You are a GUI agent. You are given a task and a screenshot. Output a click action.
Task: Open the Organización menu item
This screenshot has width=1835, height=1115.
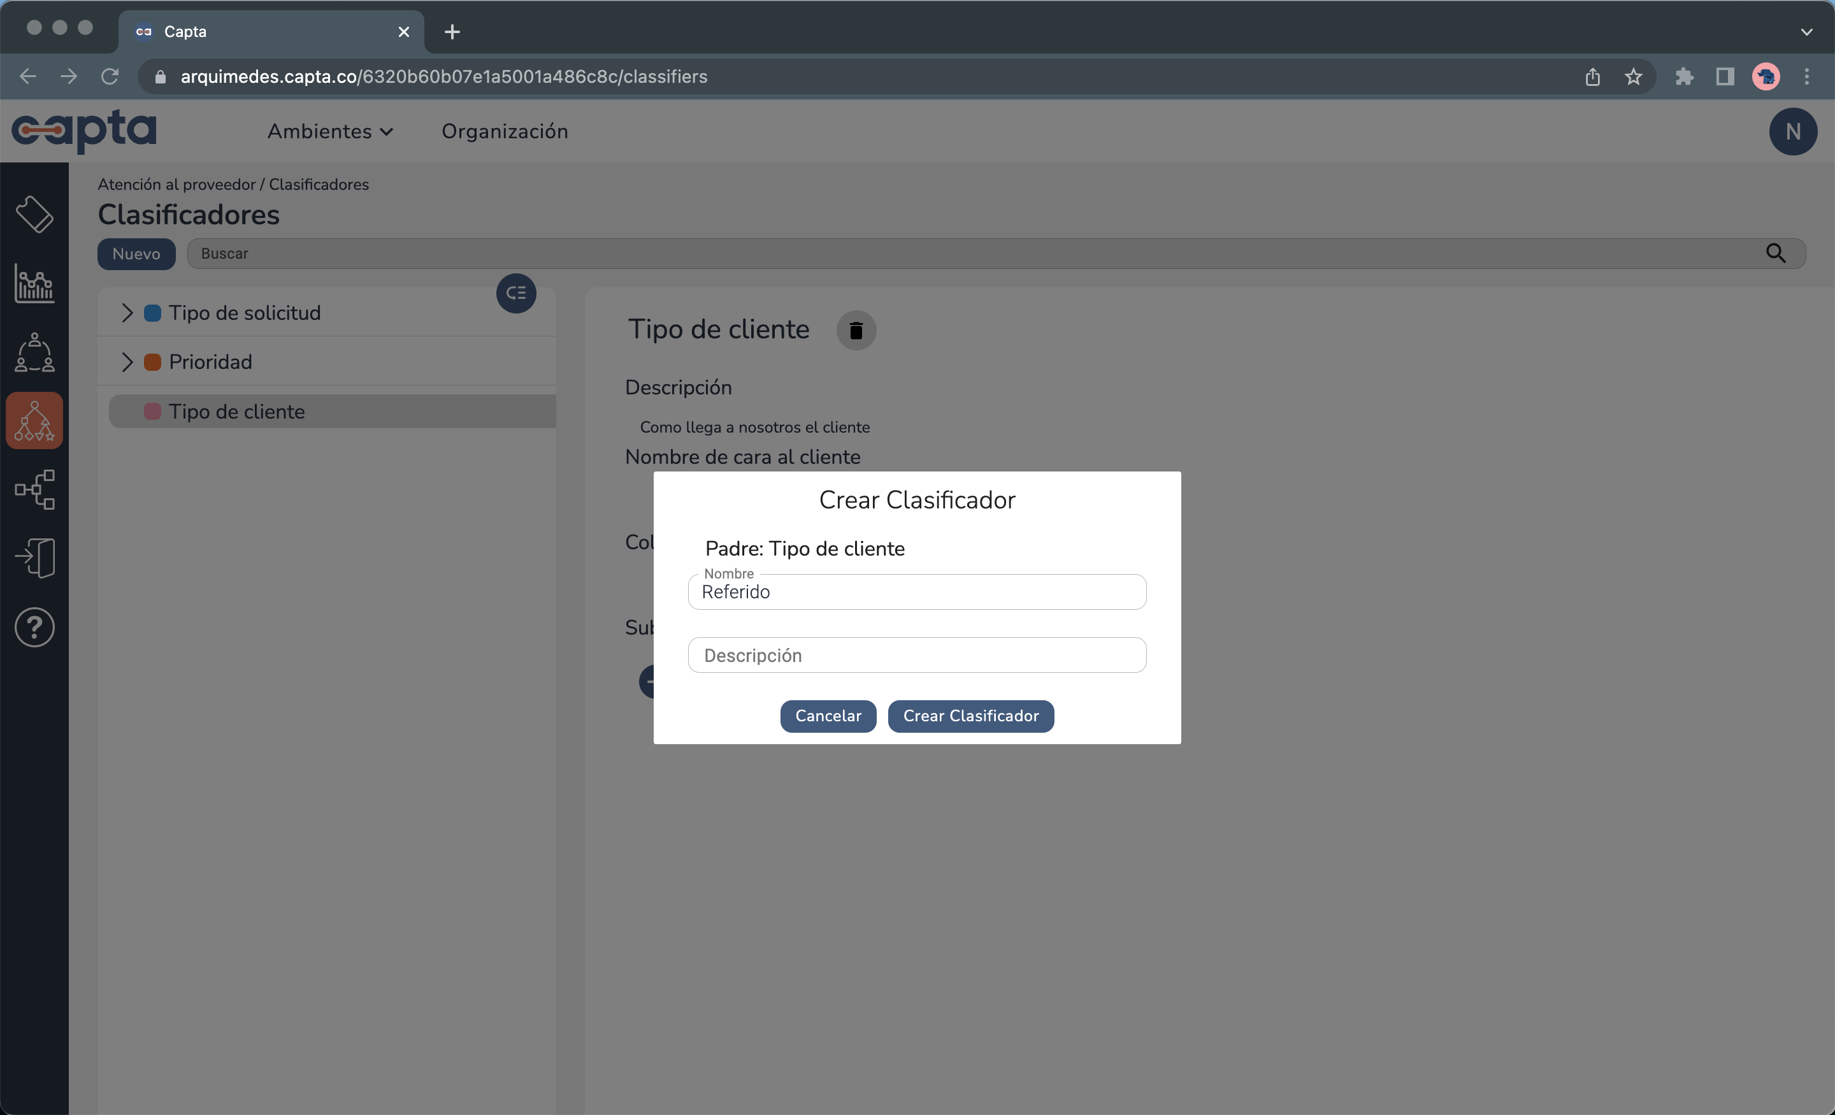pos(504,131)
